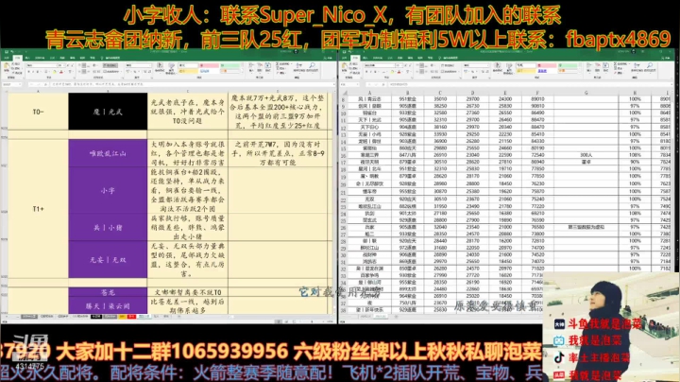Screen dimensions: 680x382
Task: Click Paste in the right Excel window
Action: coord(345,68)
